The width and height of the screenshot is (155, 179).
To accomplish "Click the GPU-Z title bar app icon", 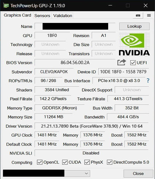I will coord(6,5).
